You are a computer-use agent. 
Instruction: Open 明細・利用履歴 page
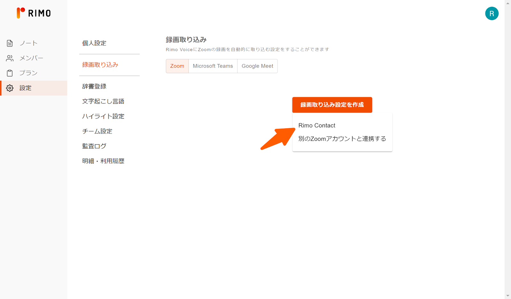click(103, 161)
